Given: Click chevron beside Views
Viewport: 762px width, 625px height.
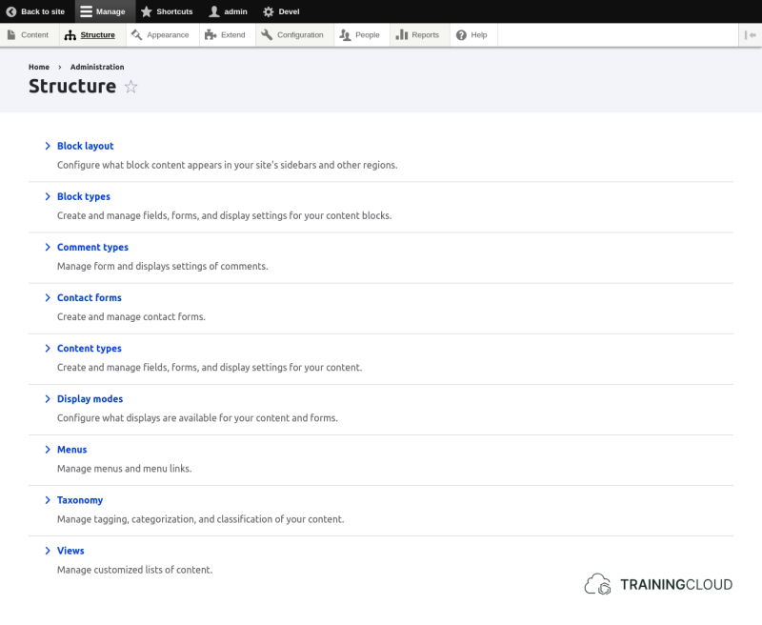Looking at the screenshot, I should (x=48, y=550).
